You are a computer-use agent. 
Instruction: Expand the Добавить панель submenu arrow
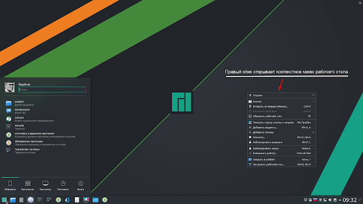[x=313, y=133]
